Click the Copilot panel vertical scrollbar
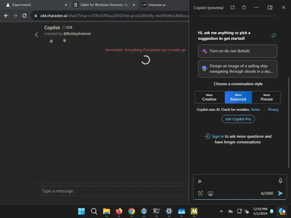This screenshot has width=291, height=218. coord(289,122)
